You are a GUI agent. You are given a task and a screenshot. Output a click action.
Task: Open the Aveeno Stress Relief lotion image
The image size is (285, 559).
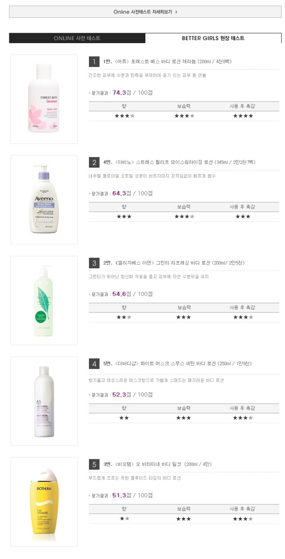pos(44,200)
